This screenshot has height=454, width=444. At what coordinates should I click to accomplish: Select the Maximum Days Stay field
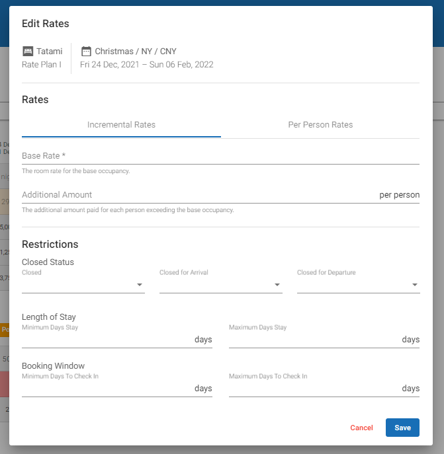coord(314,340)
